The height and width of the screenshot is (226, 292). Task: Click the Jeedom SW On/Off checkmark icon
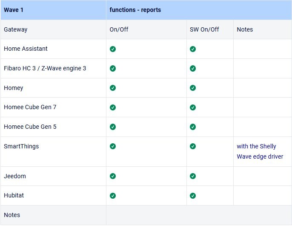(x=193, y=176)
